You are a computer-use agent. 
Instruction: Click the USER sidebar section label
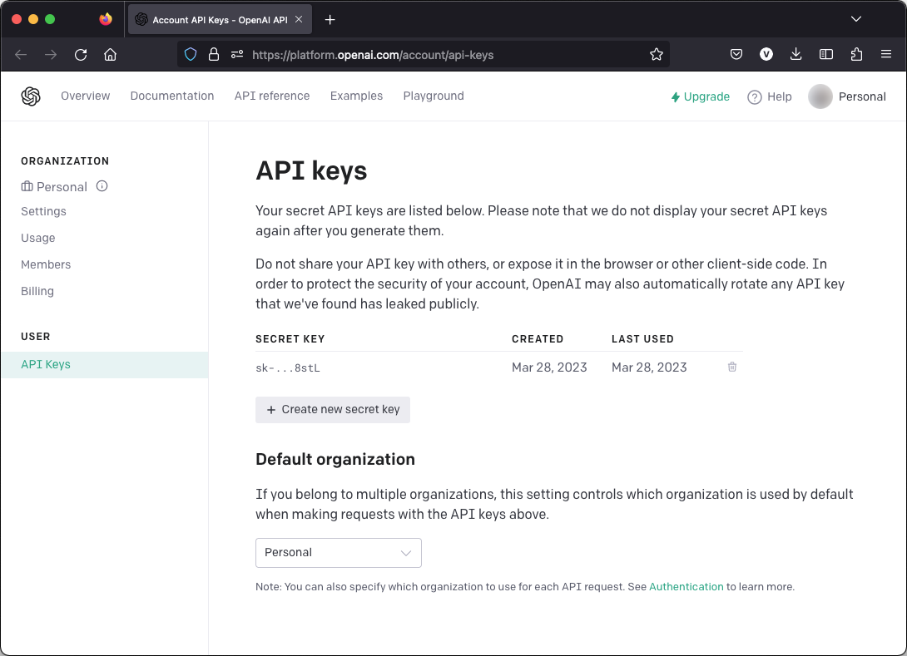point(35,337)
